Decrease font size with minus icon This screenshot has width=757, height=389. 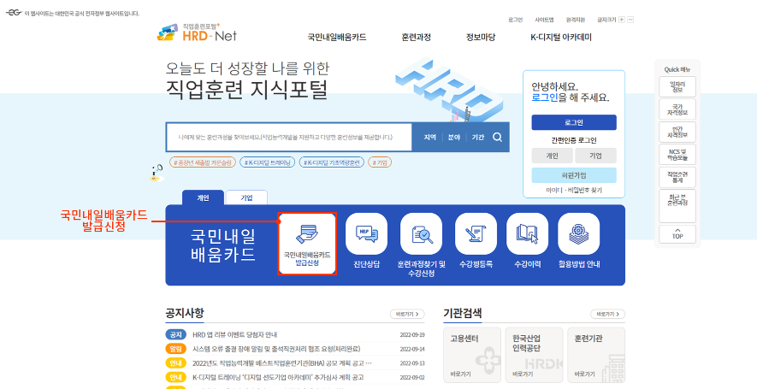[x=630, y=20]
